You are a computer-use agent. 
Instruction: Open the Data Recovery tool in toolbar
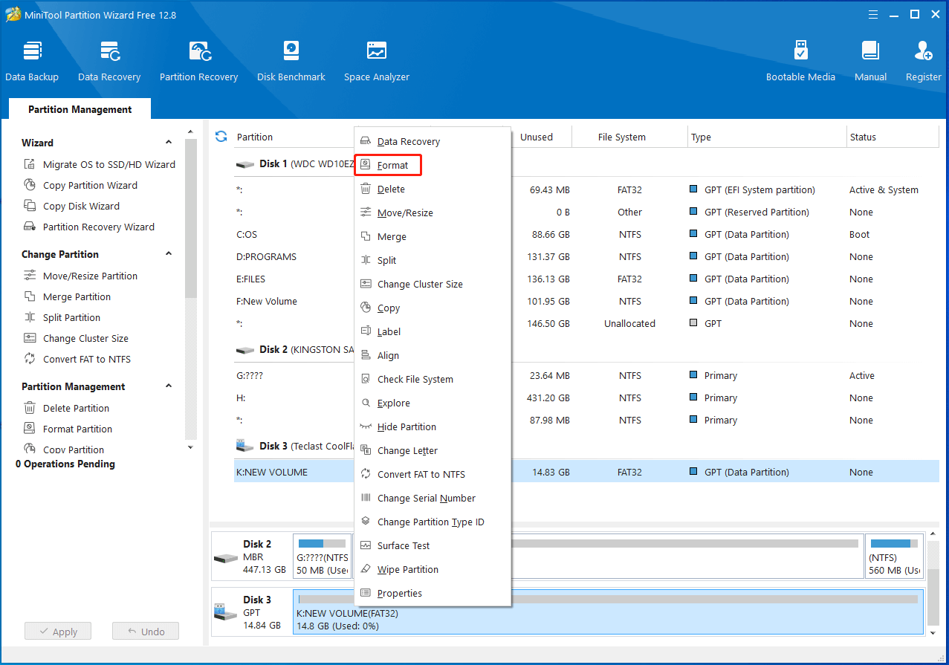[109, 61]
